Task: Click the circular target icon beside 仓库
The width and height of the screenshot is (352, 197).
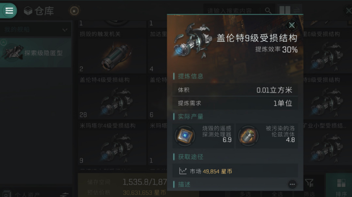Action: click(x=75, y=11)
